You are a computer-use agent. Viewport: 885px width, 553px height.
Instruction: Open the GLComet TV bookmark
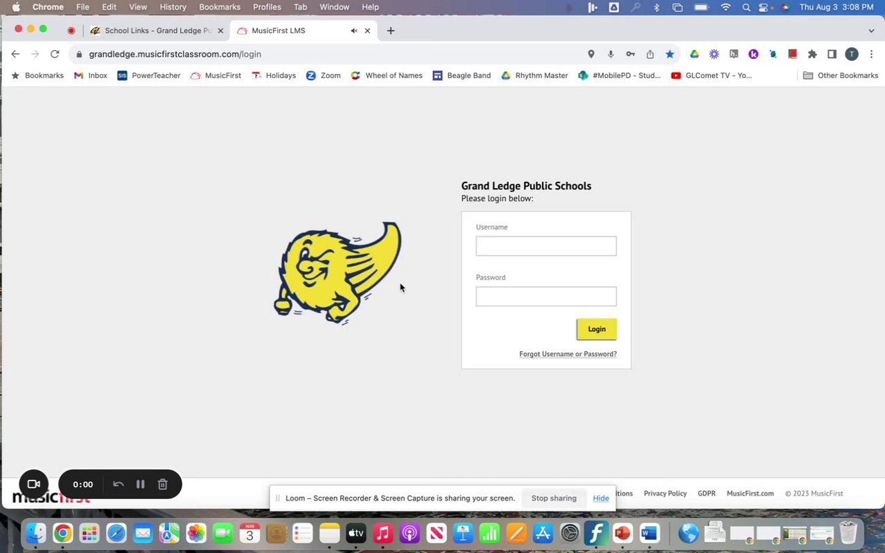click(x=711, y=75)
